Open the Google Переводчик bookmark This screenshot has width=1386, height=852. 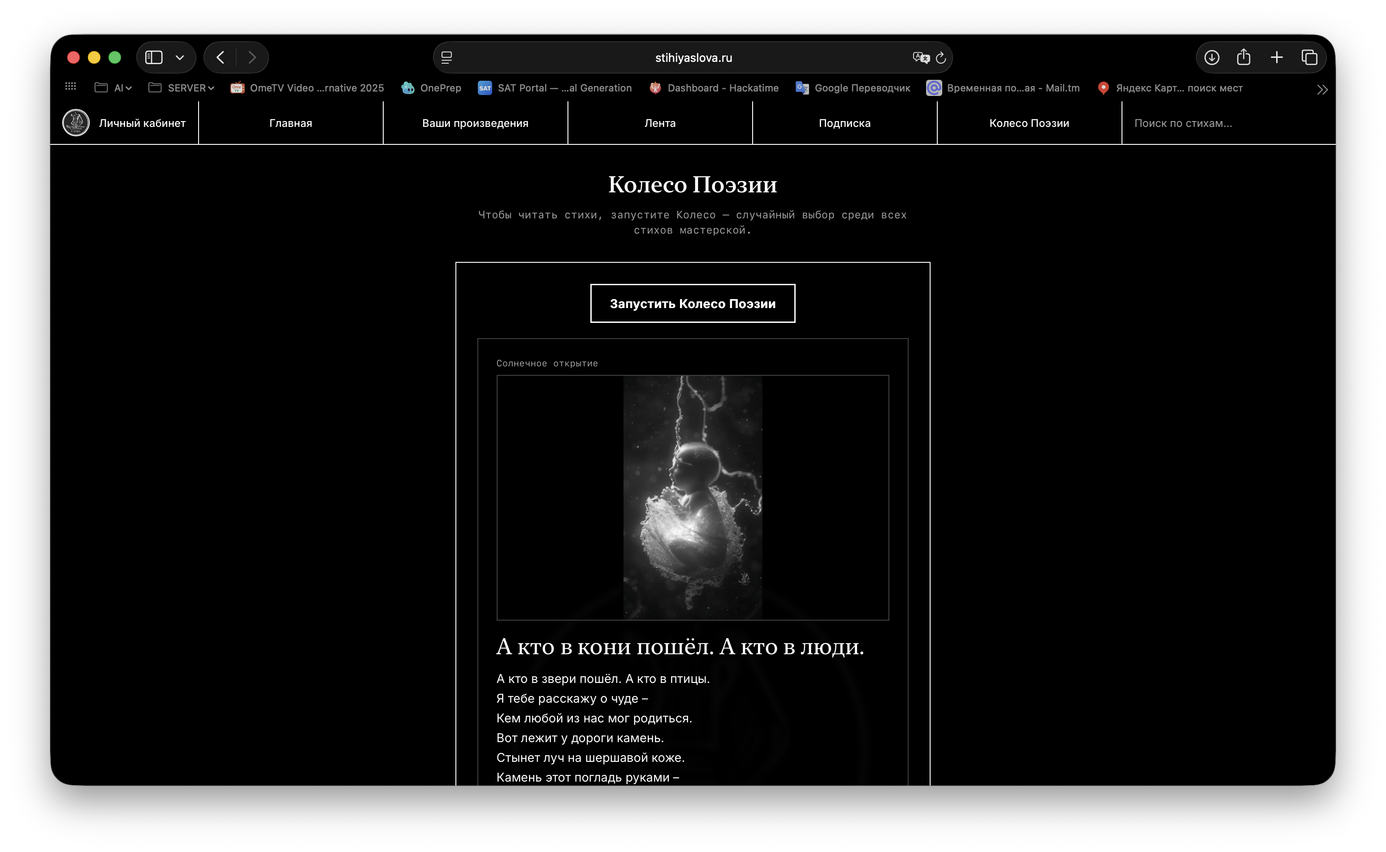tap(853, 88)
